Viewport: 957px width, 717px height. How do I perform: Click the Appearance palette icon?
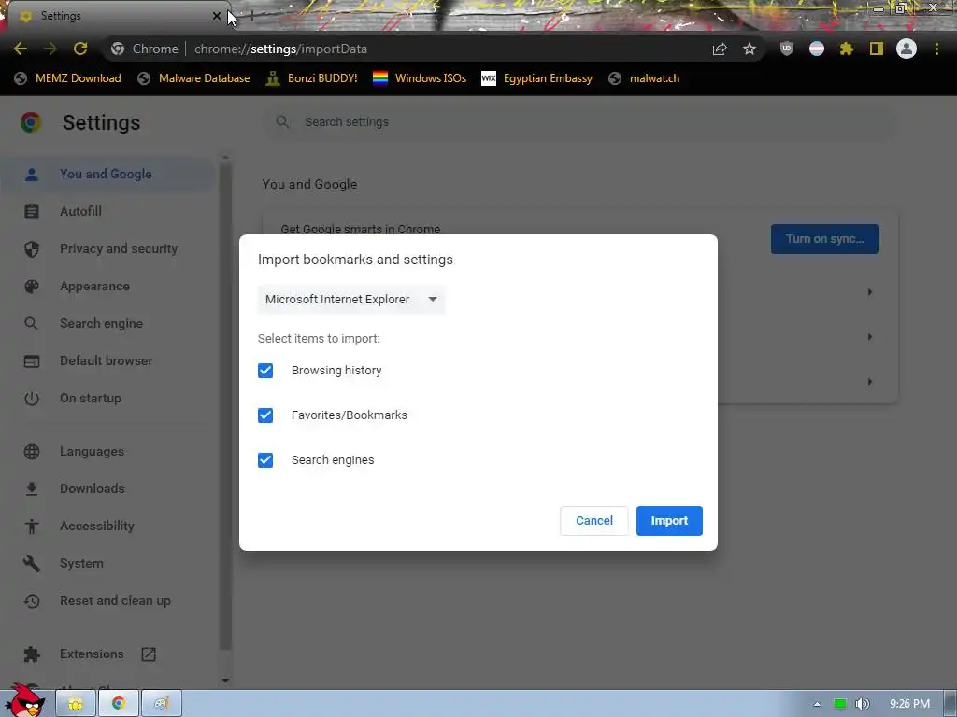click(32, 286)
